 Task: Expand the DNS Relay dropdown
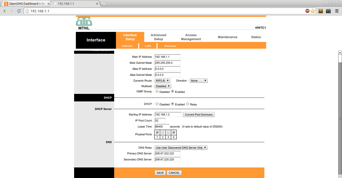181,148
